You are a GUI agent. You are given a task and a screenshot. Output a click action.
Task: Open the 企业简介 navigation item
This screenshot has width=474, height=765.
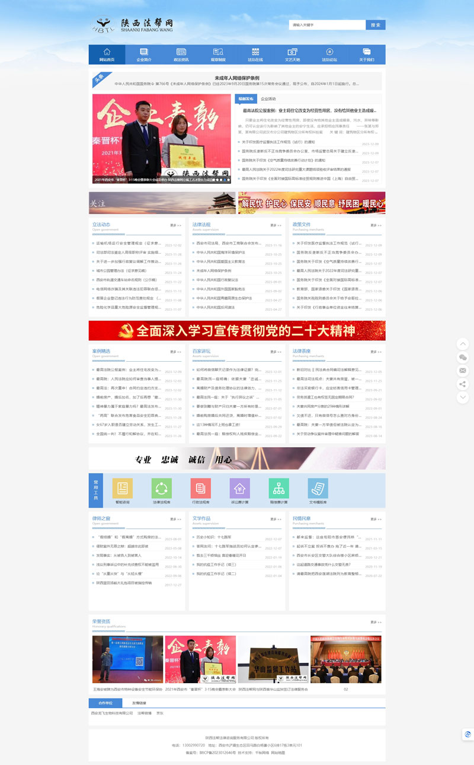point(144,55)
